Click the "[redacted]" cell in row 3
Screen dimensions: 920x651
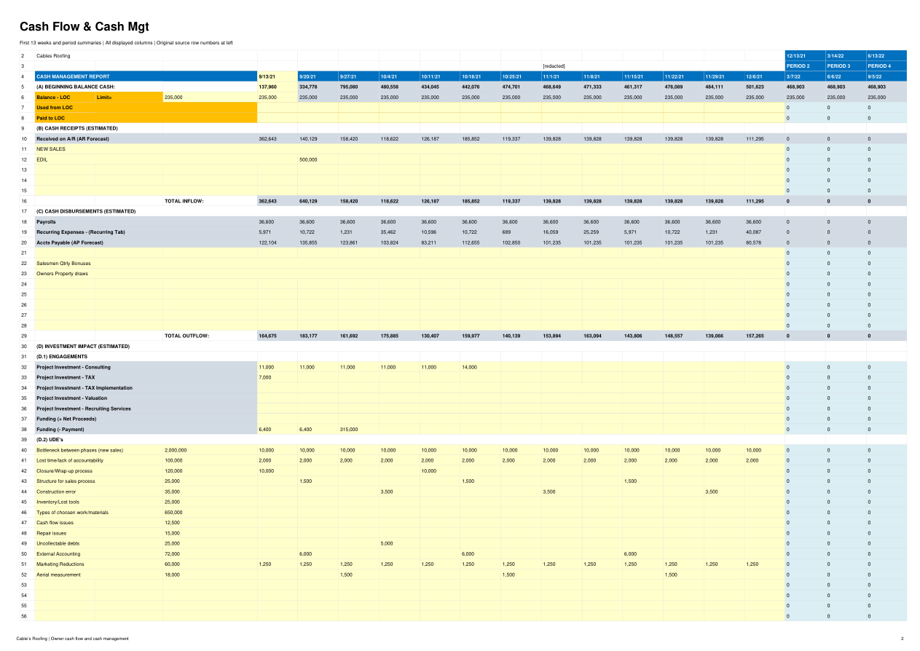(554, 66)
